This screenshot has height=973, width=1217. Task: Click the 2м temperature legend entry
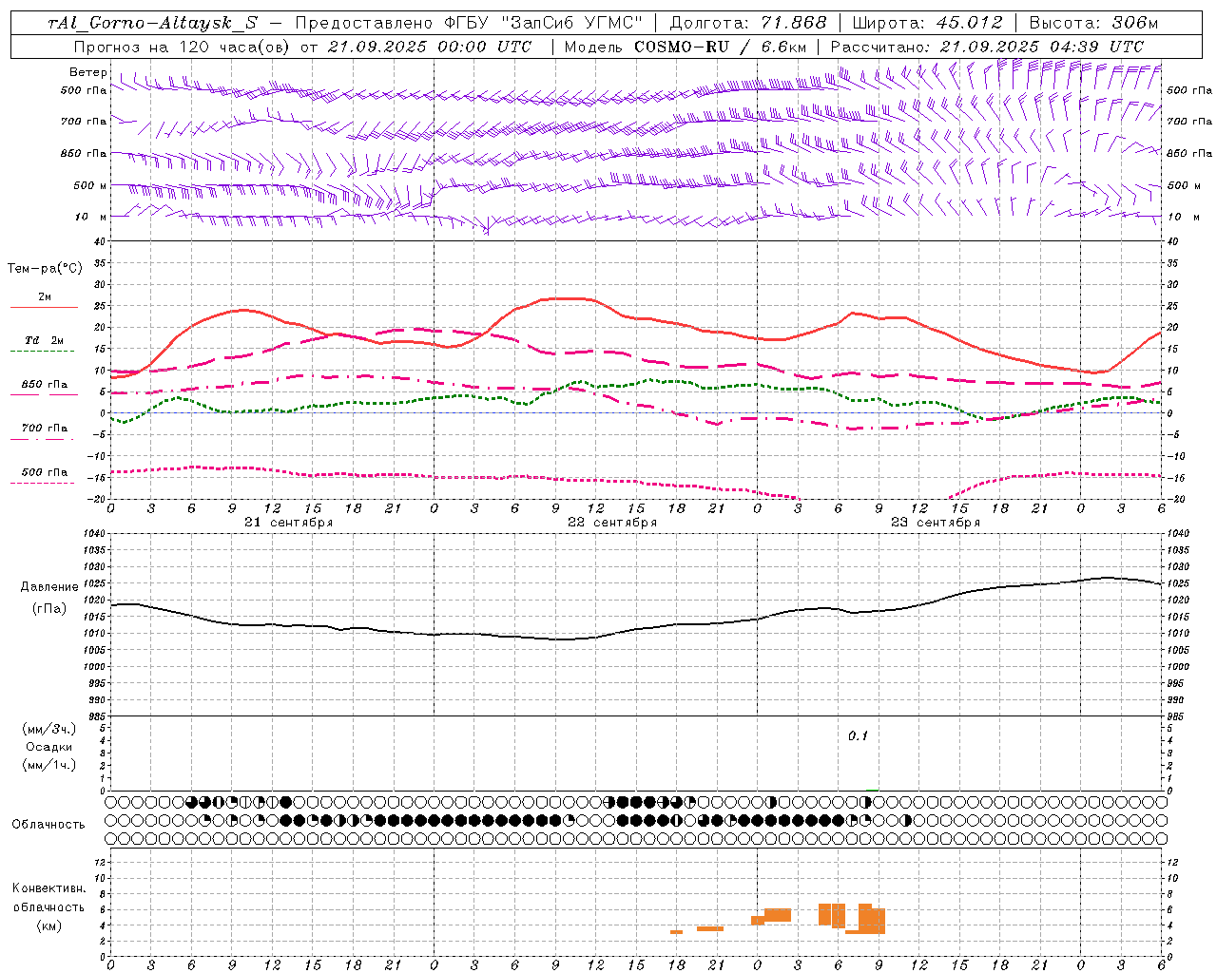pyautogui.click(x=45, y=297)
